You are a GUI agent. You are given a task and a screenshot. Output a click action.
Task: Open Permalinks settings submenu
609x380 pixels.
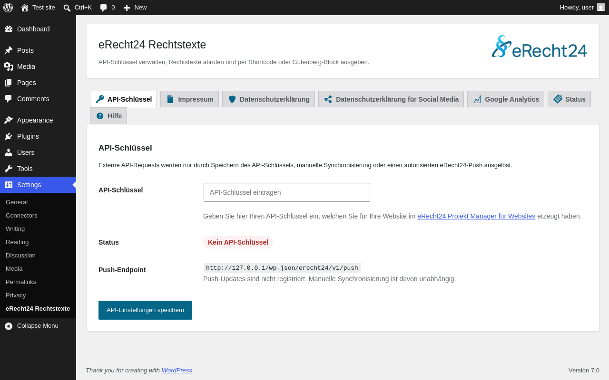21,282
